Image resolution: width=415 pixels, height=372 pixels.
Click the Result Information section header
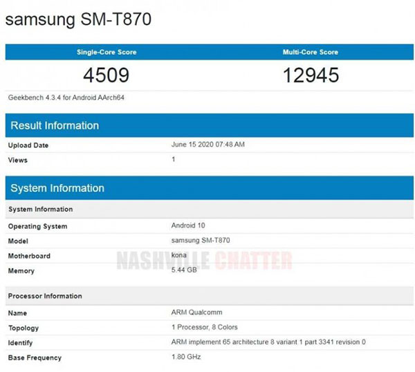210,125
